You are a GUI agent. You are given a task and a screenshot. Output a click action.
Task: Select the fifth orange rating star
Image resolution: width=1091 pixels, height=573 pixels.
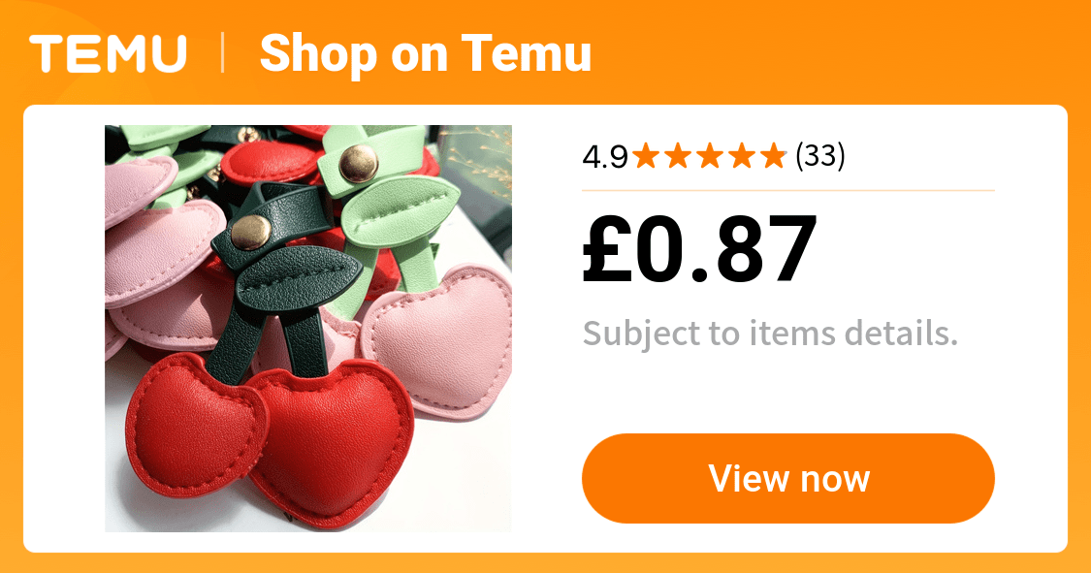pyautogui.click(x=773, y=156)
